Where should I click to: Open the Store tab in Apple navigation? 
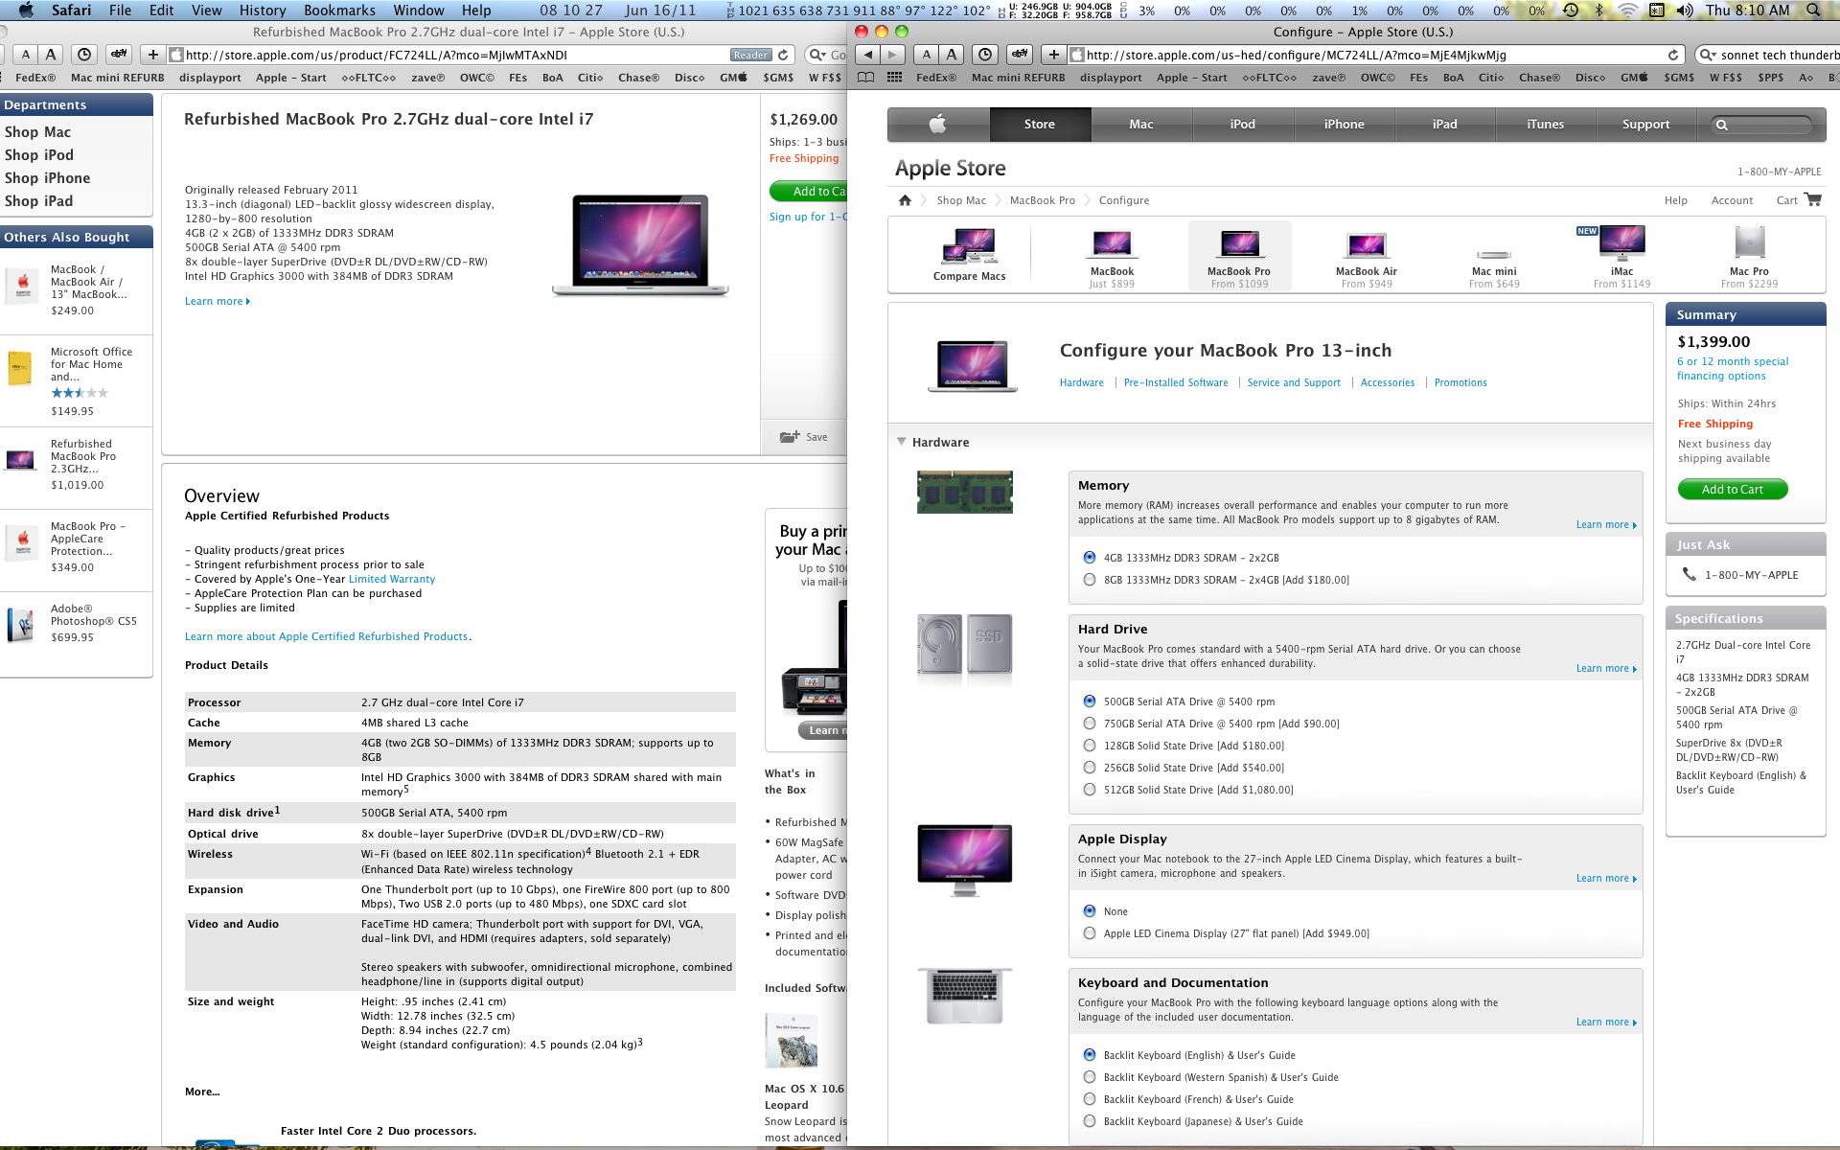pyautogui.click(x=1040, y=124)
